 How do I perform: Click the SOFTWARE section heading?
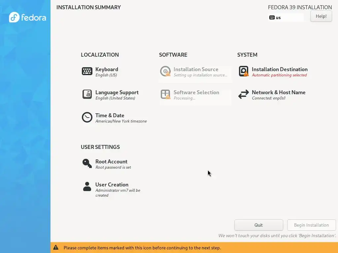173,55
